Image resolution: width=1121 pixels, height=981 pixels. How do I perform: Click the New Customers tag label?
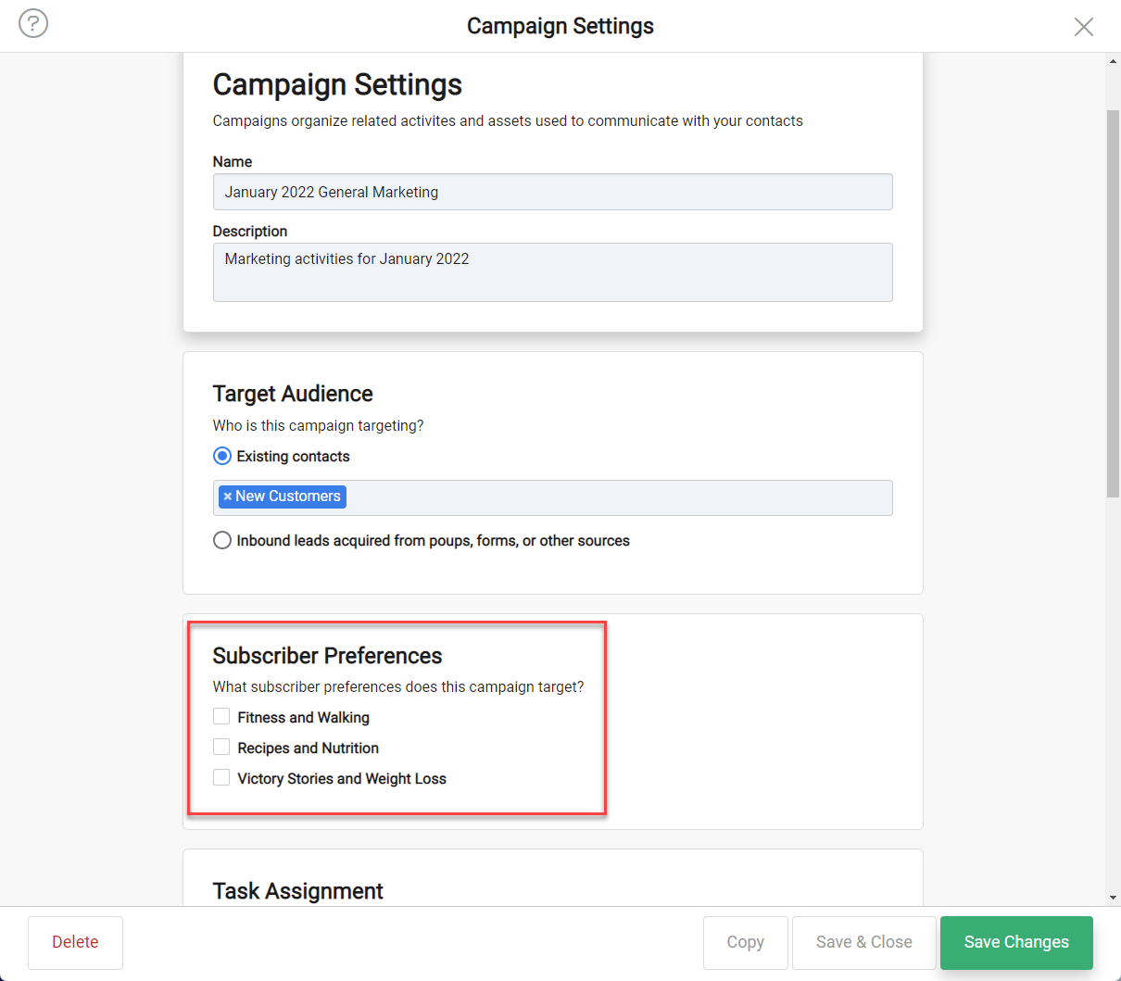click(288, 497)
